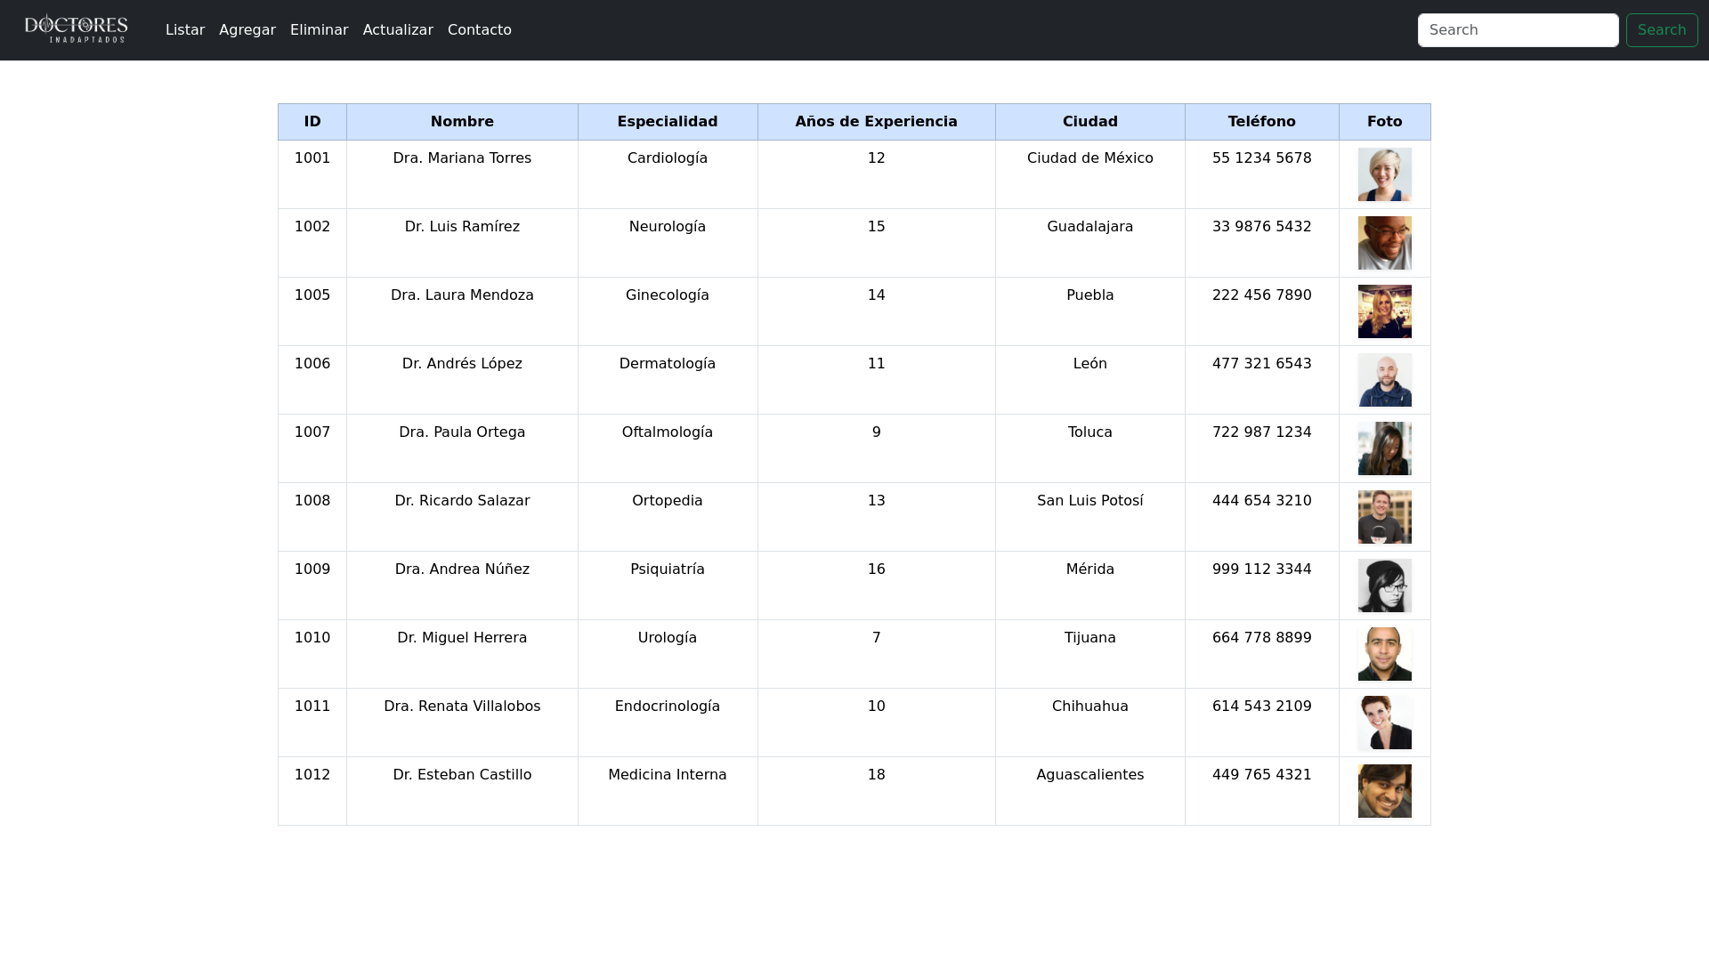This screenshot has width=1709, height=961.
Task: Click phone number 449 765 4321
Action: (x=1262, y=775)
